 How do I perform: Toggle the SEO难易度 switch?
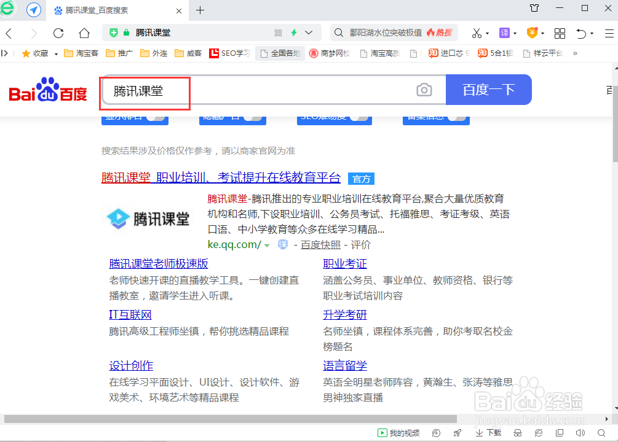tap(359, 118)
